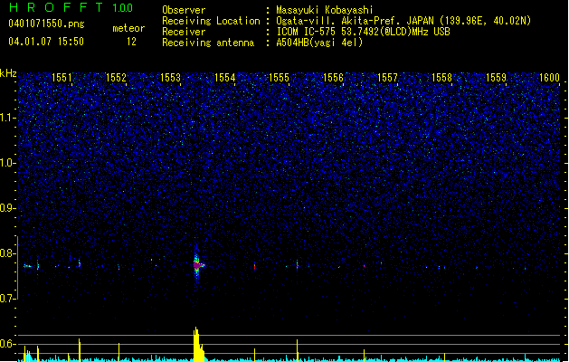Image resolution: width=569 pixels, height=362 pixels.
Task: Click the 1554 time axis marker
Action: [224, 78]
